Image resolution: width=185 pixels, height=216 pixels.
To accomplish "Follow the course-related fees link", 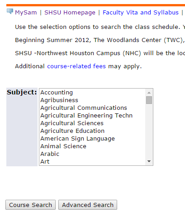I will tap(76, 66).
